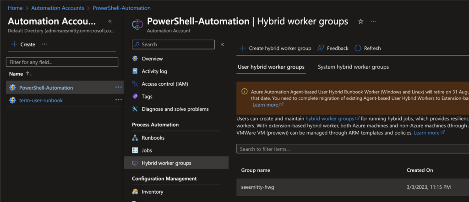The image size is (469, 202).
Task: Switch to User hybrid worker groups tab
Action: coord(271,67)
